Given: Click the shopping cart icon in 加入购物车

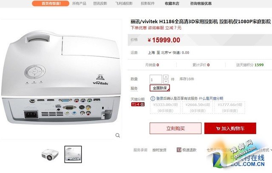Looking at the screenshot, I should (218, 129).
